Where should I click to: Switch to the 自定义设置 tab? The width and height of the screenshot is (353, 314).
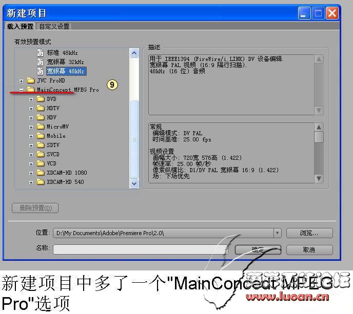pos(54,27)
